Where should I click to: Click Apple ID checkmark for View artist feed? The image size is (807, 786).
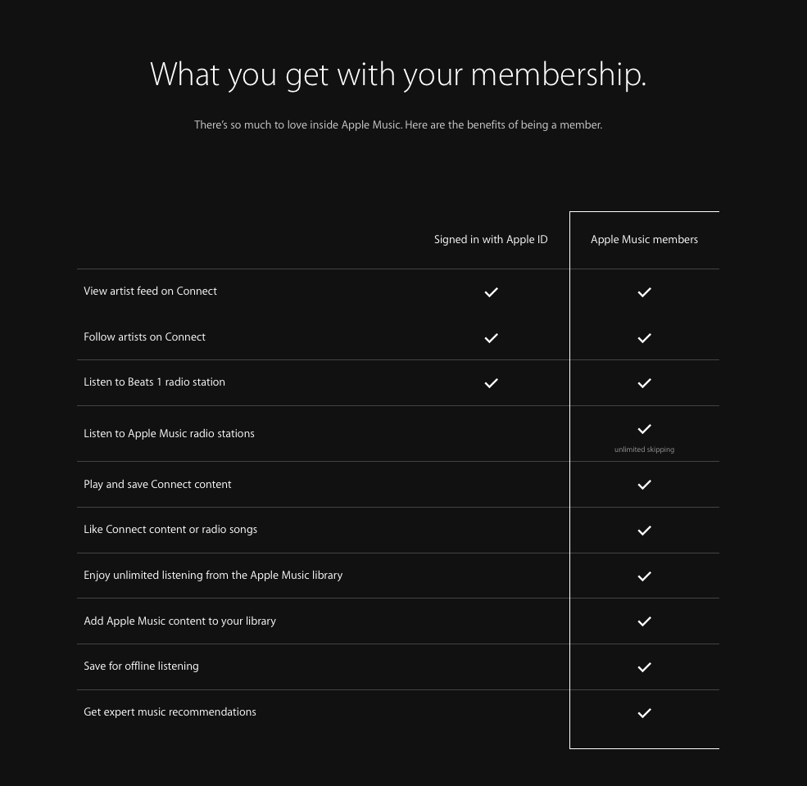pyautogui.click(x=491, y=292)
